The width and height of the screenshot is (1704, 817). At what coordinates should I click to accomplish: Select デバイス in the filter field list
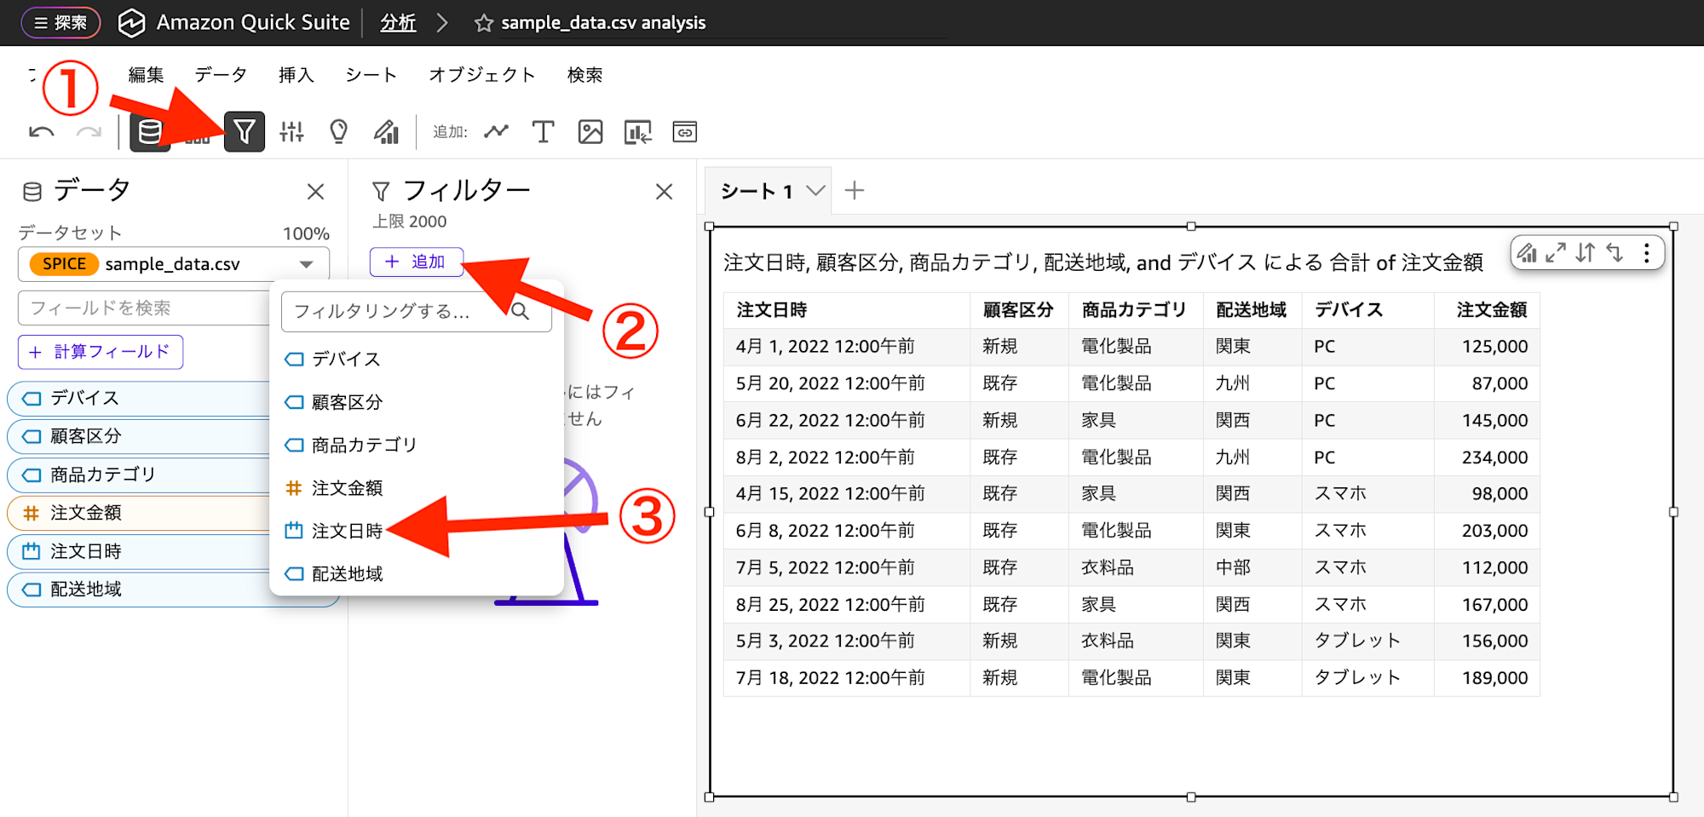point(344,359)
